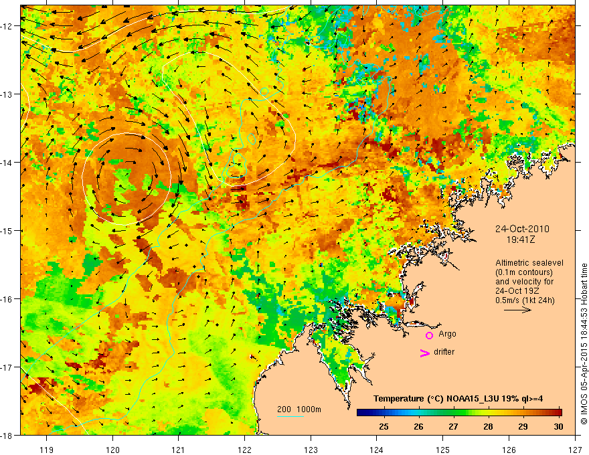The image size is (589, 455).
Task: Click the '24-Oct 19Z' text
Action: (x=516, y=291)
